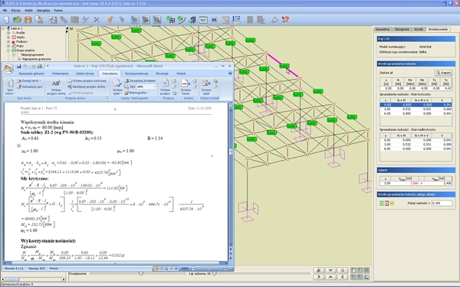Open Wstawianie tab in Word ribbon
Image resolution: width=460 pixels, height=287 pixels.
(x=60, y=73)
